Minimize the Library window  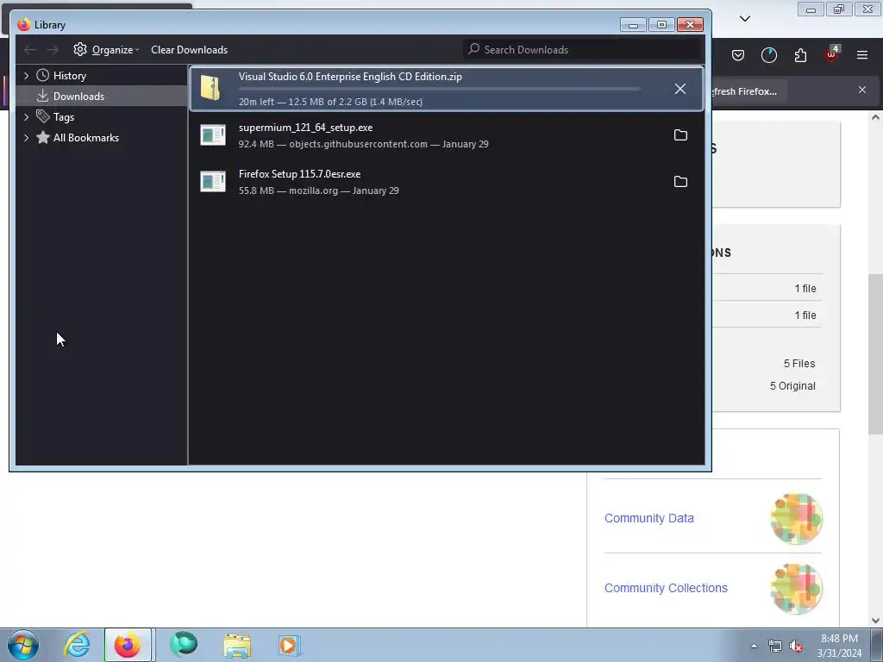pos(633,25)
